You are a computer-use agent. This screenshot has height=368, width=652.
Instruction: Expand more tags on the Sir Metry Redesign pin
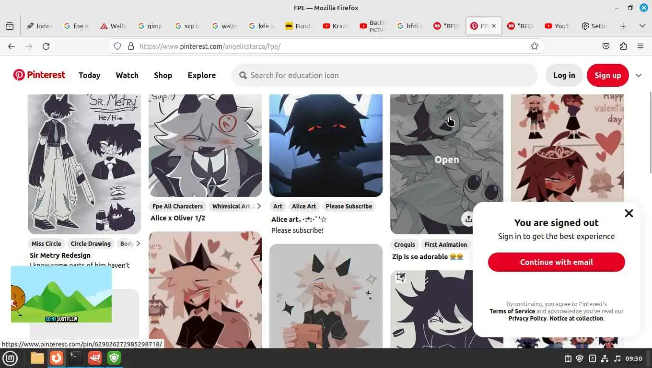coord(138,243)
